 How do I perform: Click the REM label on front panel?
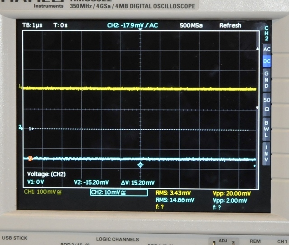tap(255, 241)
